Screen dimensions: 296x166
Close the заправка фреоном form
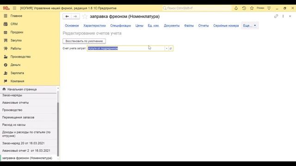pos(290,16)
